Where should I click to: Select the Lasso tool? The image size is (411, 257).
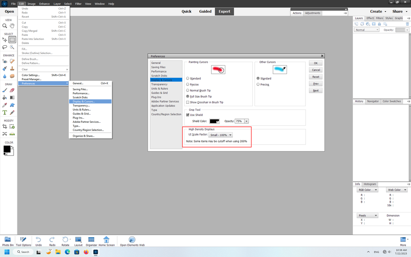click(4, 47)
